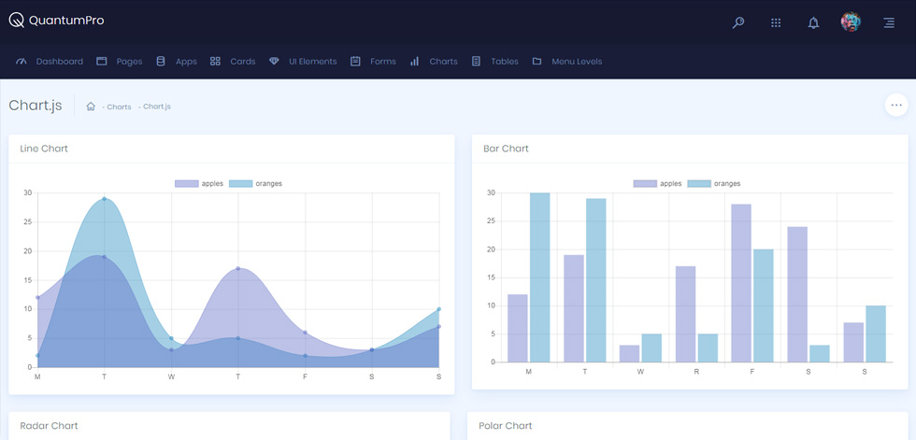This screenshot has width=916, height=440.
Task: Toggle apples legend swatch in Bar Chart
Action: tap(645, 183)
